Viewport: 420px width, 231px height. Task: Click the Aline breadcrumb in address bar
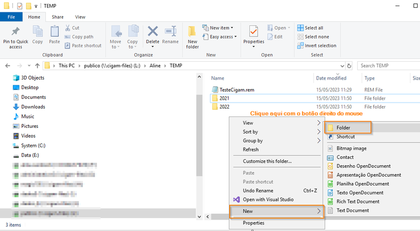(x=155, y=66)
